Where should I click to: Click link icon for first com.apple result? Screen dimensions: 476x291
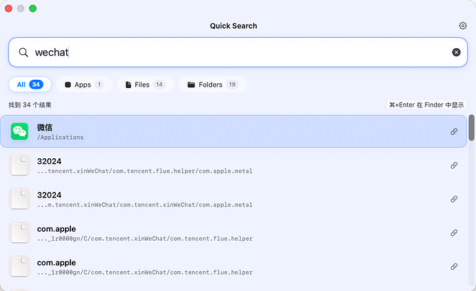click(454, 233)
